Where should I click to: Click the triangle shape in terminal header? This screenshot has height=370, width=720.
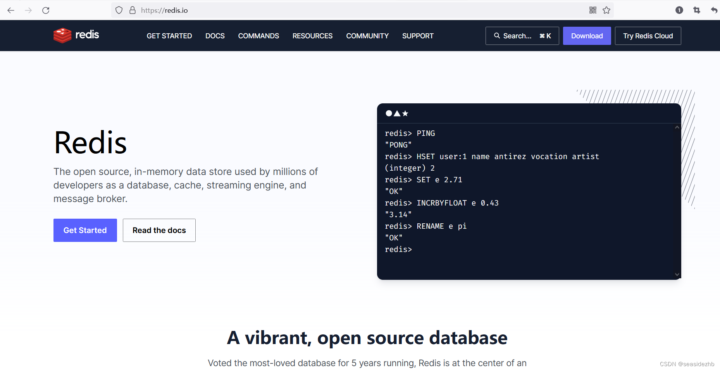(x=397, y=113)
